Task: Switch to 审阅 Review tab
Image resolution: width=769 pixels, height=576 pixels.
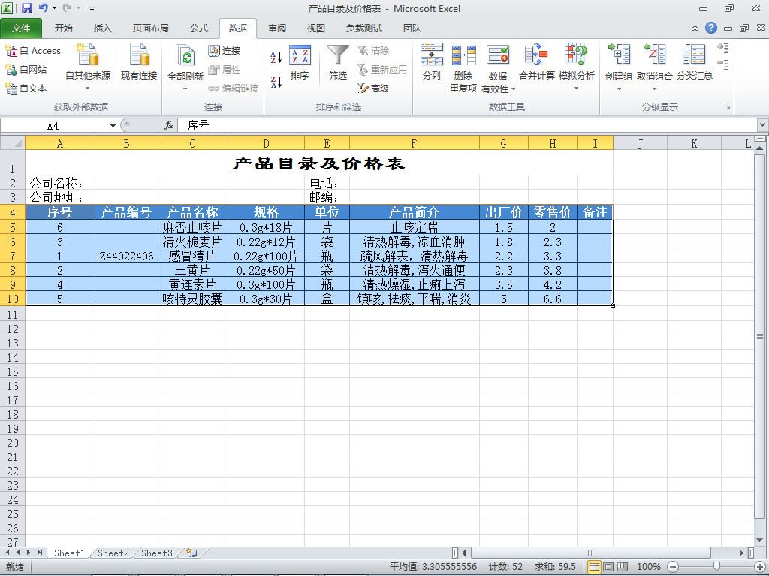Action: (x=277, y=28)
